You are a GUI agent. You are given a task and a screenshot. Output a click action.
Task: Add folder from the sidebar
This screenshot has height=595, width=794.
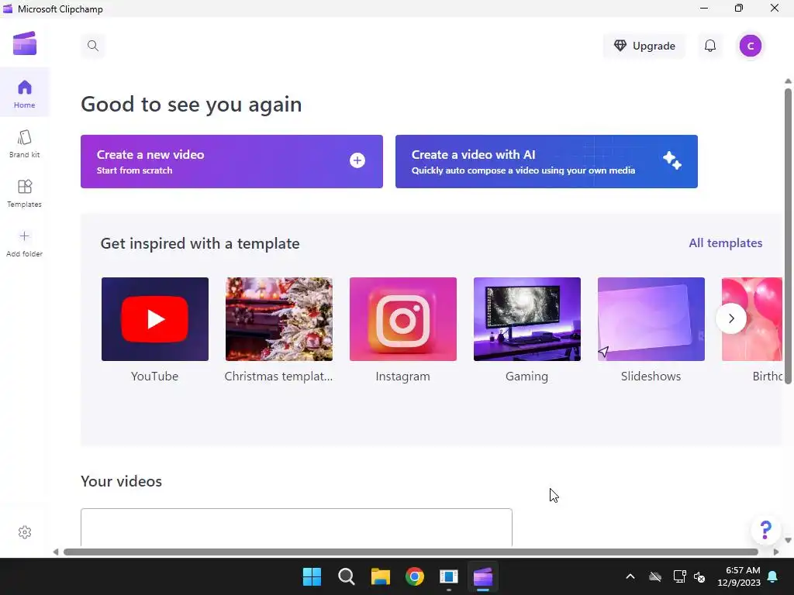[24, 242]
